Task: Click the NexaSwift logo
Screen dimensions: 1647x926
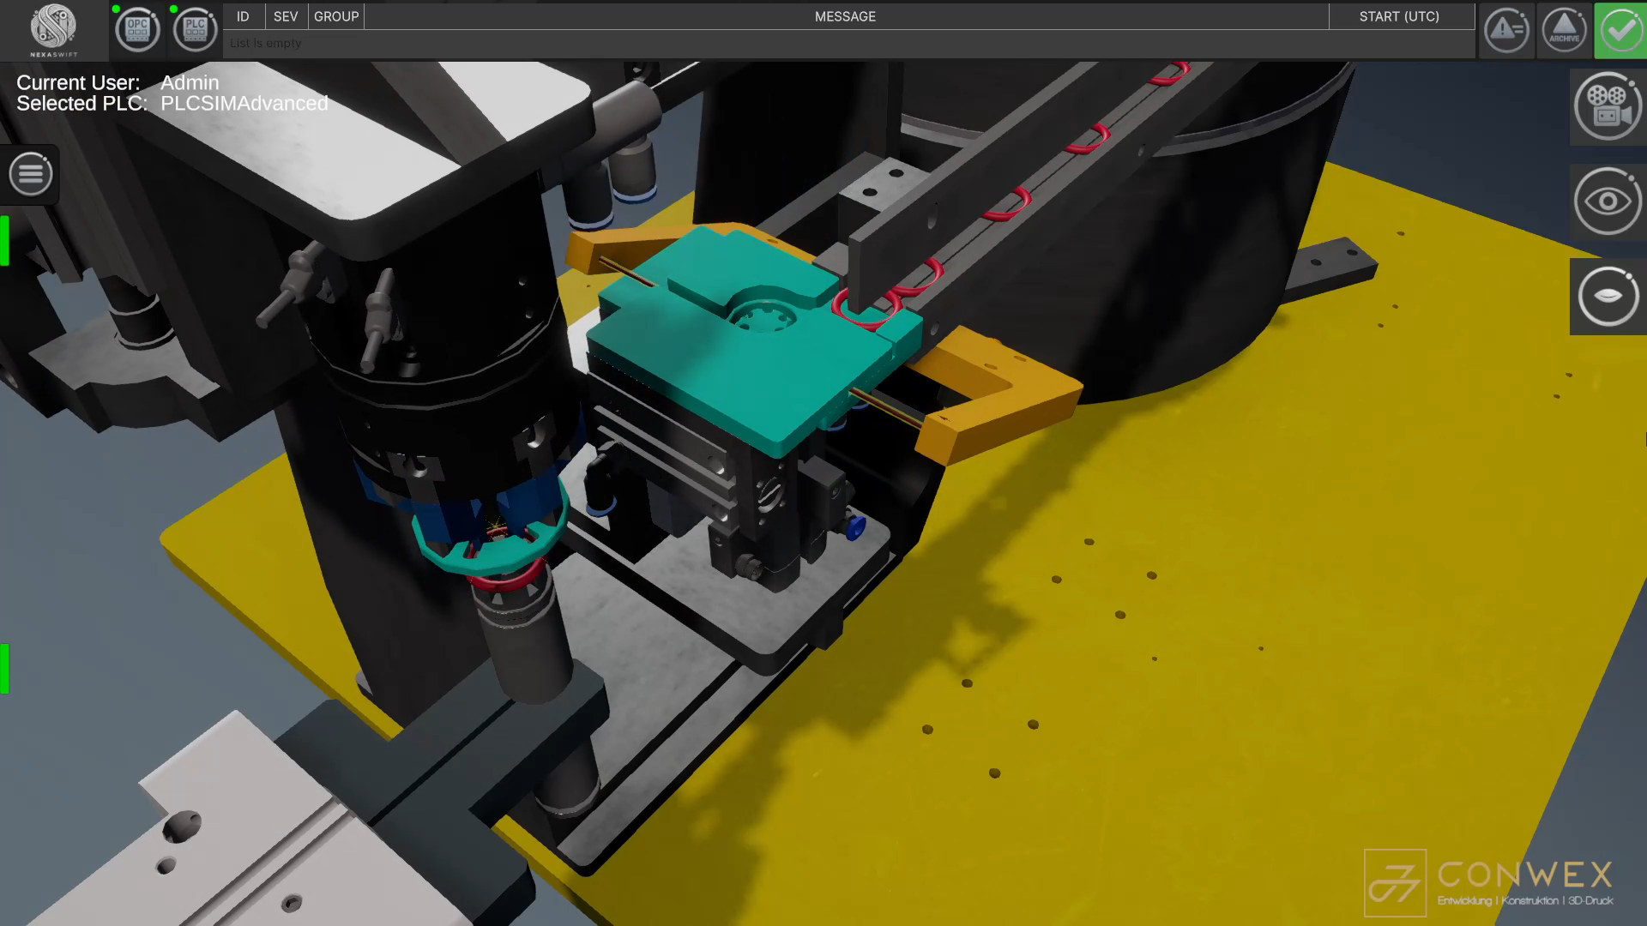Action: pyautogui.click(x=54, y=30)
